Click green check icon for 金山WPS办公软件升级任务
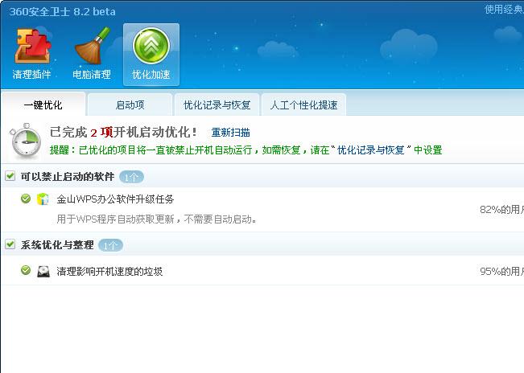Viewport: 524px width, 373px height. click(26, 199)
